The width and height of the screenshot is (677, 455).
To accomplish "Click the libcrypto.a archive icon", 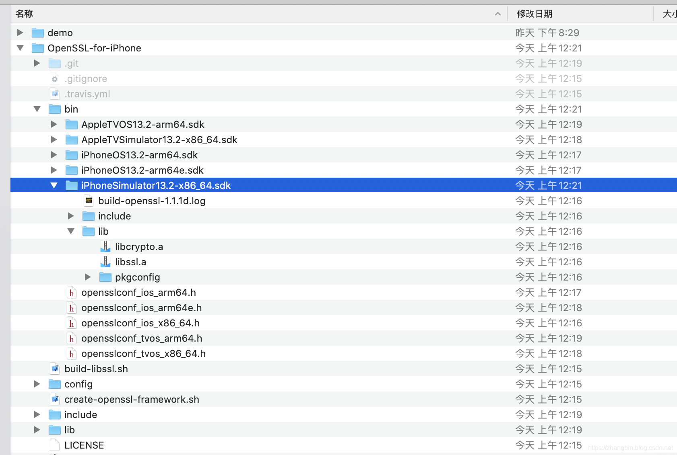I will (x=105, y=246).
